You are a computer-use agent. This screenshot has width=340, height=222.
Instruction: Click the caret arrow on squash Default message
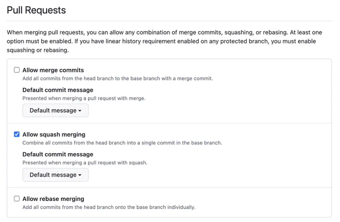click(x=80, y=175)
